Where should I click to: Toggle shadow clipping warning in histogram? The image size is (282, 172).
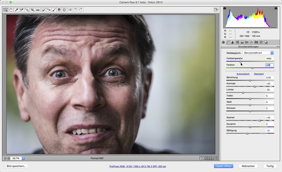(x=225, y=8)
